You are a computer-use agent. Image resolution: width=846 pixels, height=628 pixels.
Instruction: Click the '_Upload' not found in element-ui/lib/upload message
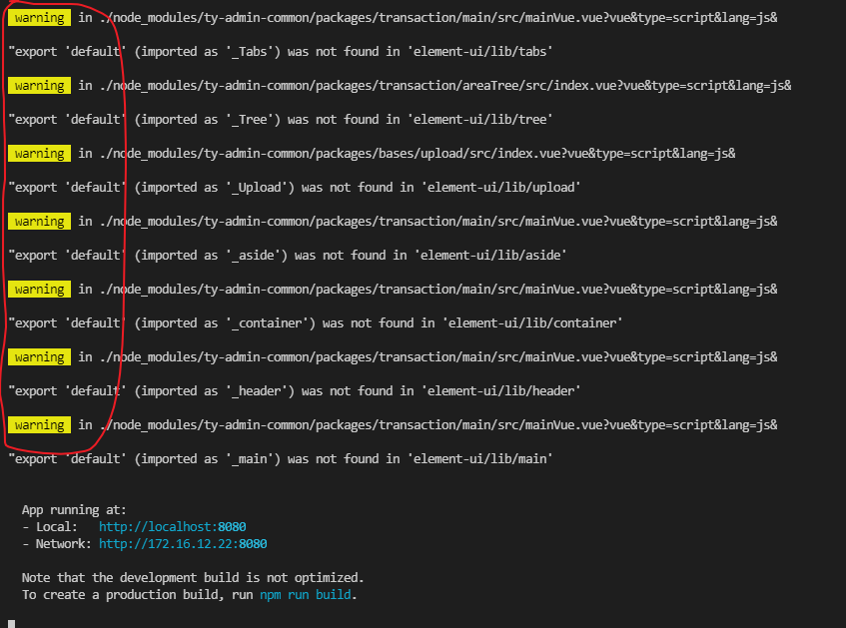point(295,188)
